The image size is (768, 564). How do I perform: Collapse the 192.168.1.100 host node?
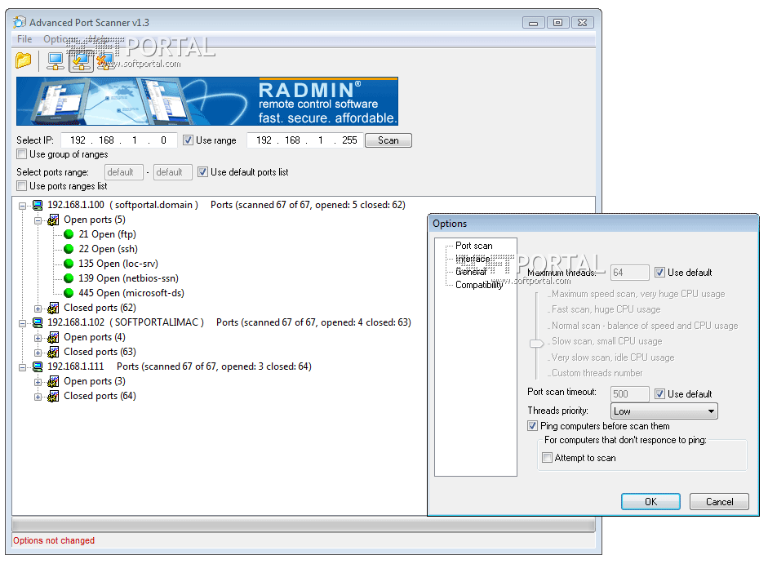(x=23, y=206)
